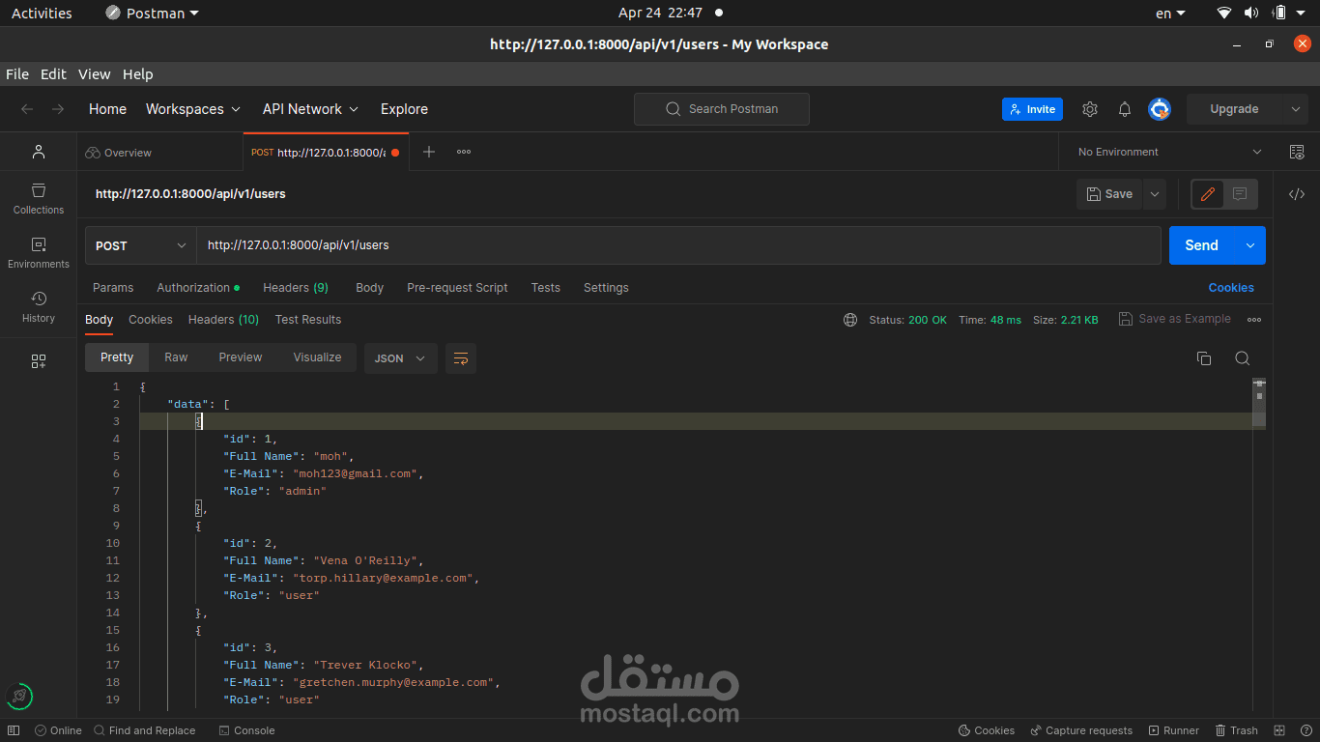Viewport: 1320px width, 742px height.
Task: Switch to the request Params tab
Action: [x=113, y=288]
